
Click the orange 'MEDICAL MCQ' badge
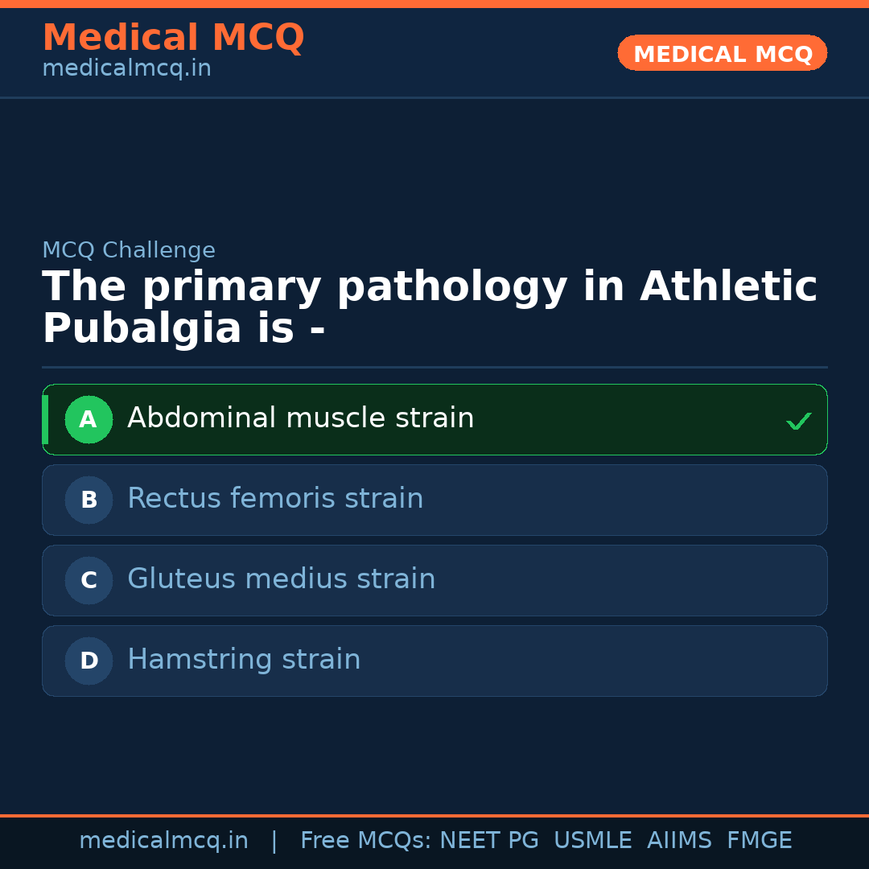click(723, 54)
